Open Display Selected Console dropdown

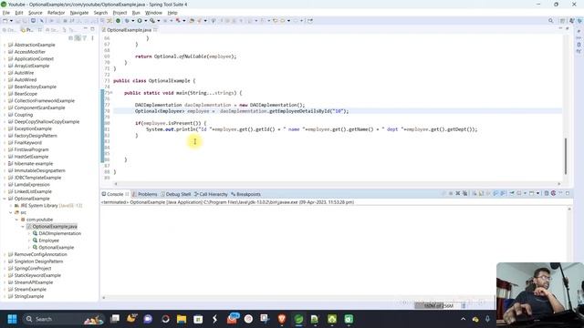pyautogui.click(x=525, y=193)
